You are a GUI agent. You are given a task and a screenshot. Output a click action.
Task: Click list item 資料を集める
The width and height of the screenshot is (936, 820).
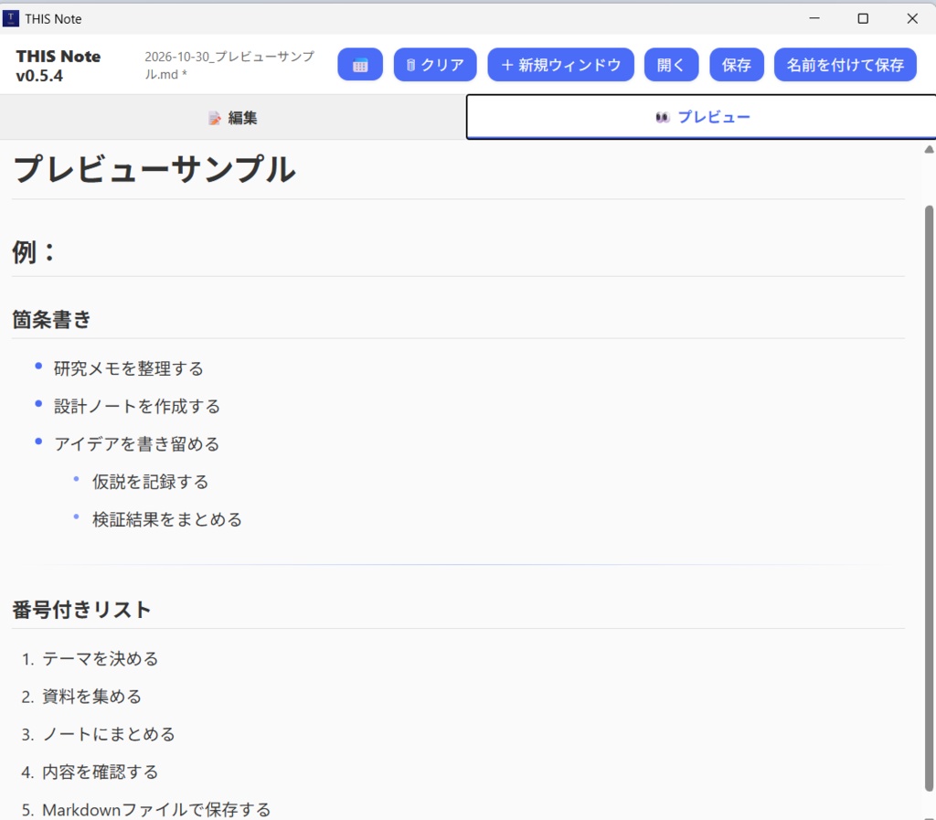(x=92, y=696)
